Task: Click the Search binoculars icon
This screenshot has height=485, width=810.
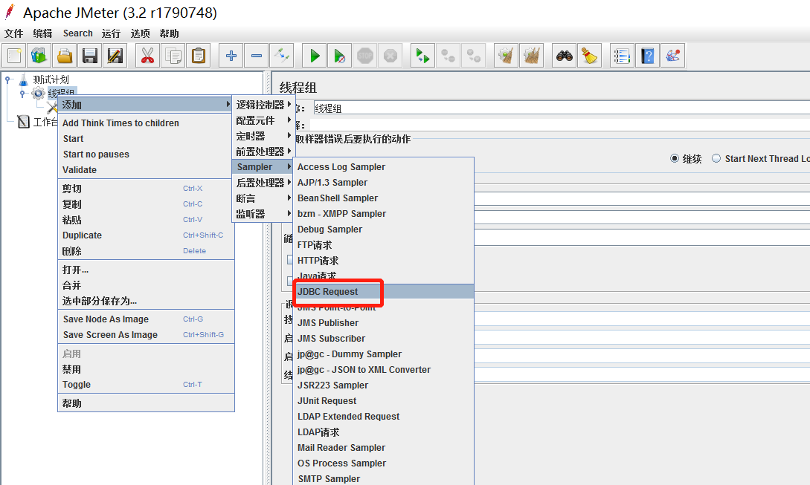Action: pos(564,56)
